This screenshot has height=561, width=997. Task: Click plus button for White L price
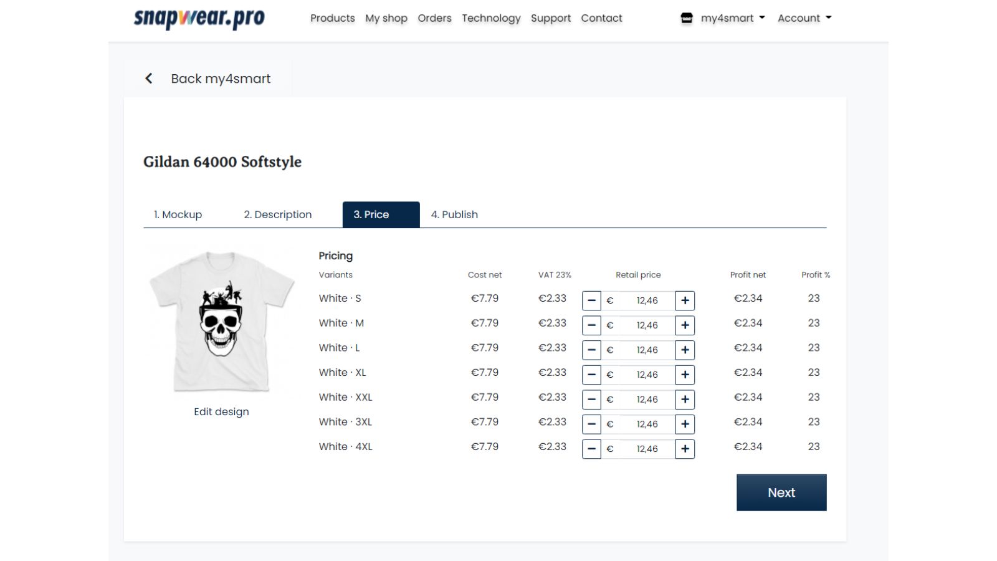[x=685, y=350]
